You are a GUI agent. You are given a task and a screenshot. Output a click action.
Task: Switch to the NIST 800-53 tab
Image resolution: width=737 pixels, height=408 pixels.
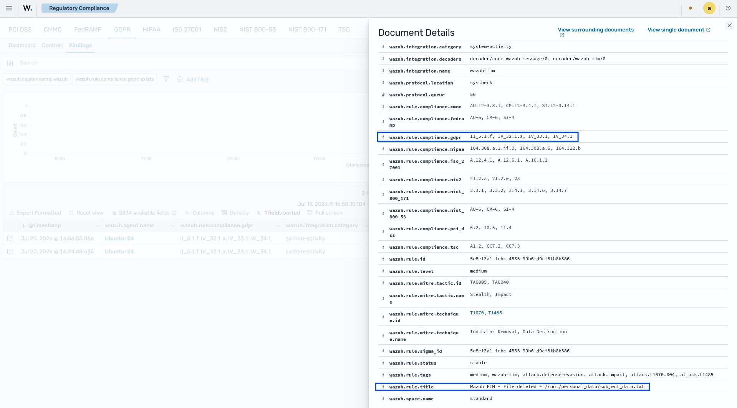pos(258,29)
